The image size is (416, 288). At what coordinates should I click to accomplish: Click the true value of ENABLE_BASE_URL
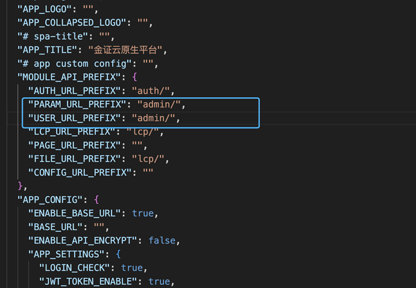click(143, 213)
